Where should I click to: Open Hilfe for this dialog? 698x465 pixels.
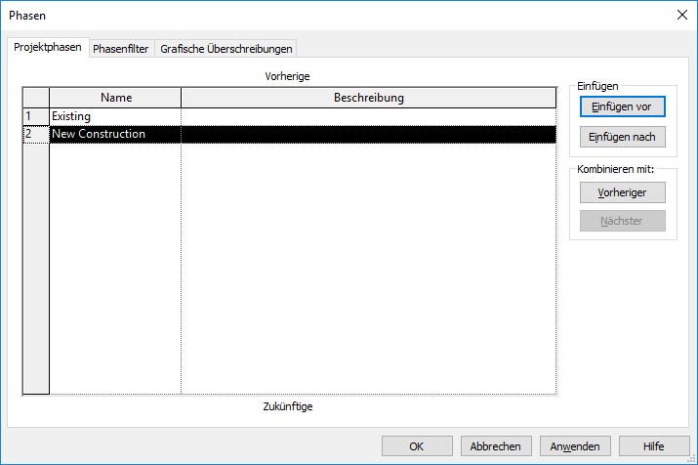click(654, 446)
